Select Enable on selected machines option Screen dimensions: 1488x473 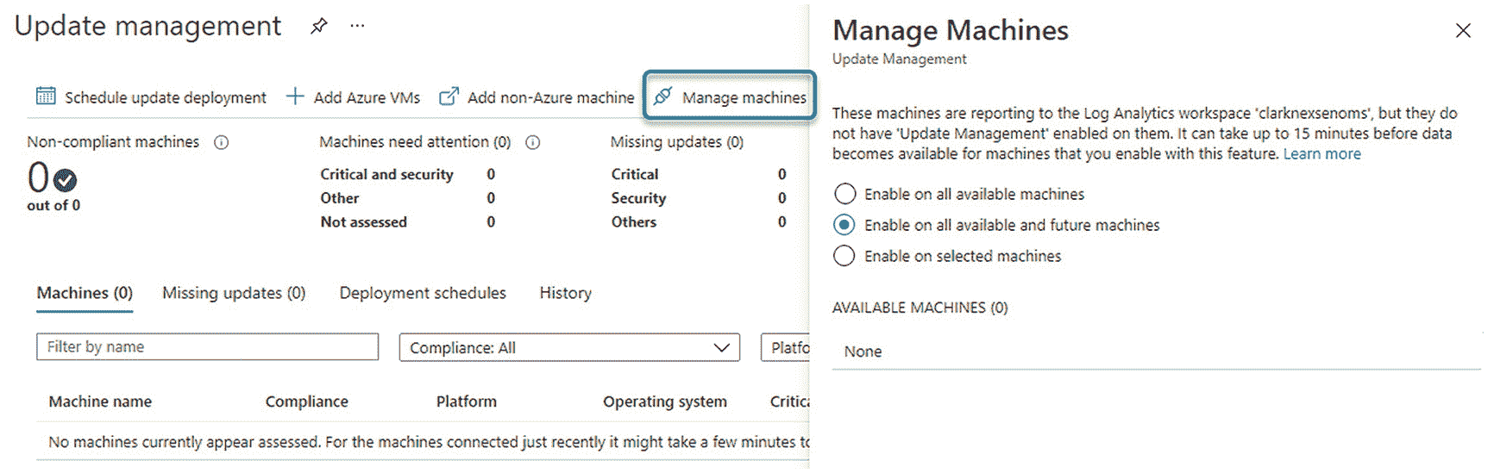point(845,256)
